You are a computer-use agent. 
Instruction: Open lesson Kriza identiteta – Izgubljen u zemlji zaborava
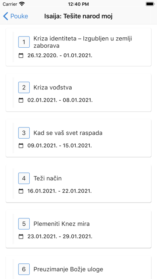point(78,47)
